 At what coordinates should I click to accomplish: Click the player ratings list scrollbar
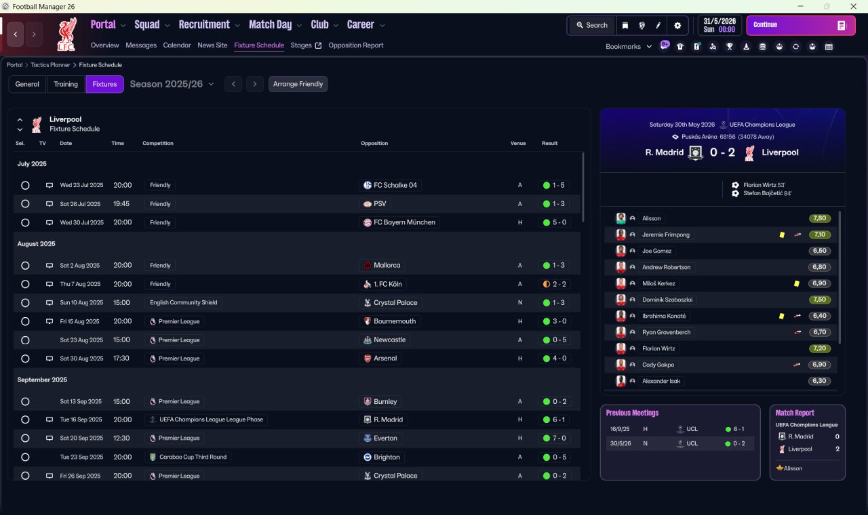[x=840, y=276]
